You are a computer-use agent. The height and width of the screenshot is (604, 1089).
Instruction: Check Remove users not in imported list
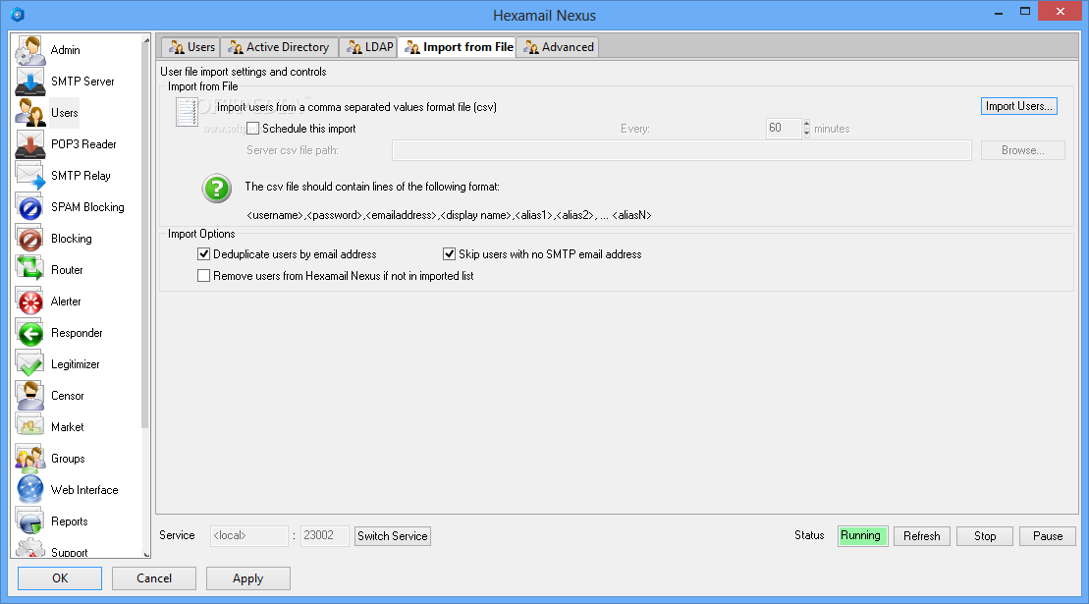(203, 276)
